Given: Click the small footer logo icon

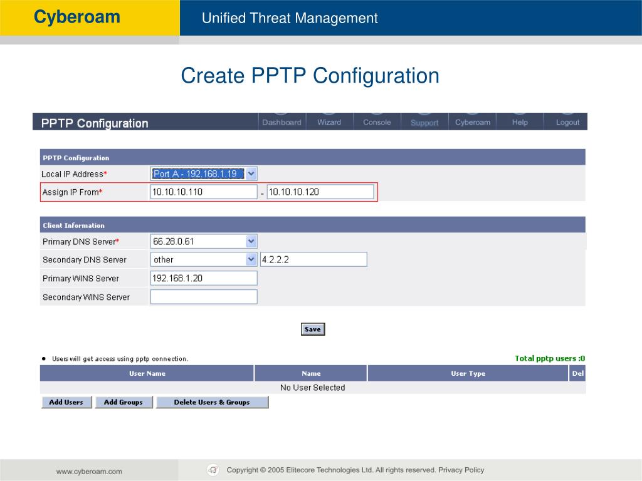Looking at the screenshot, I should (213, 470).
